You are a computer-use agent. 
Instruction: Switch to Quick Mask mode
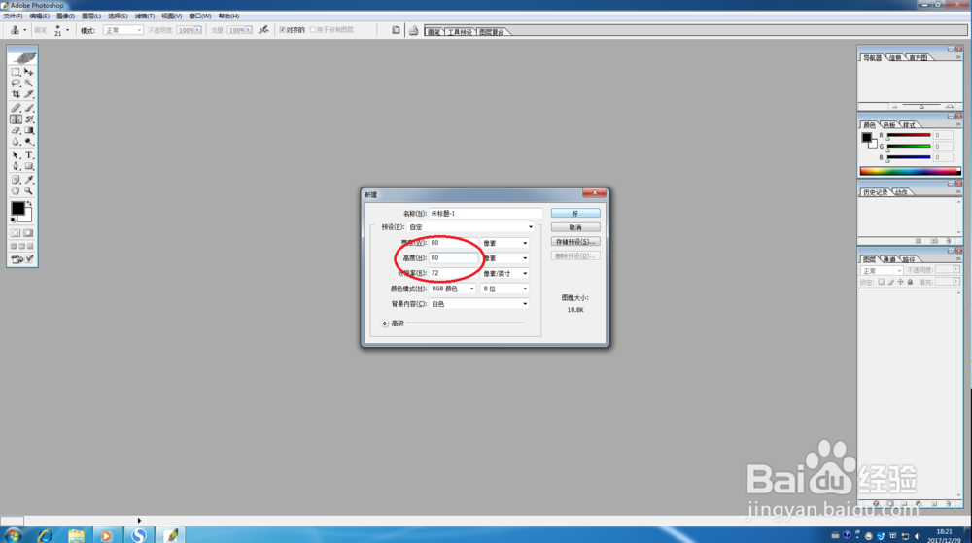tap(28, 233)
